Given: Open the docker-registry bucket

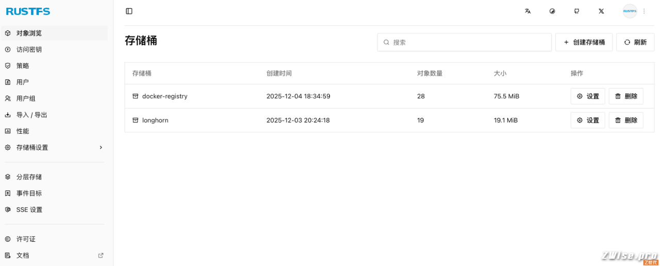Looking at the screenshot, I should pyautogui.click(x=164, y=96).
